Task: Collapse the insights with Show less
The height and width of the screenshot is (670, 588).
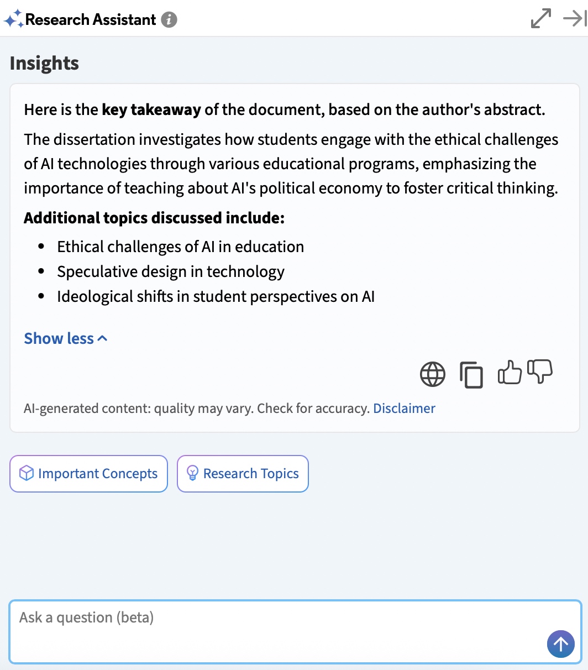Action: pos(59,338)
